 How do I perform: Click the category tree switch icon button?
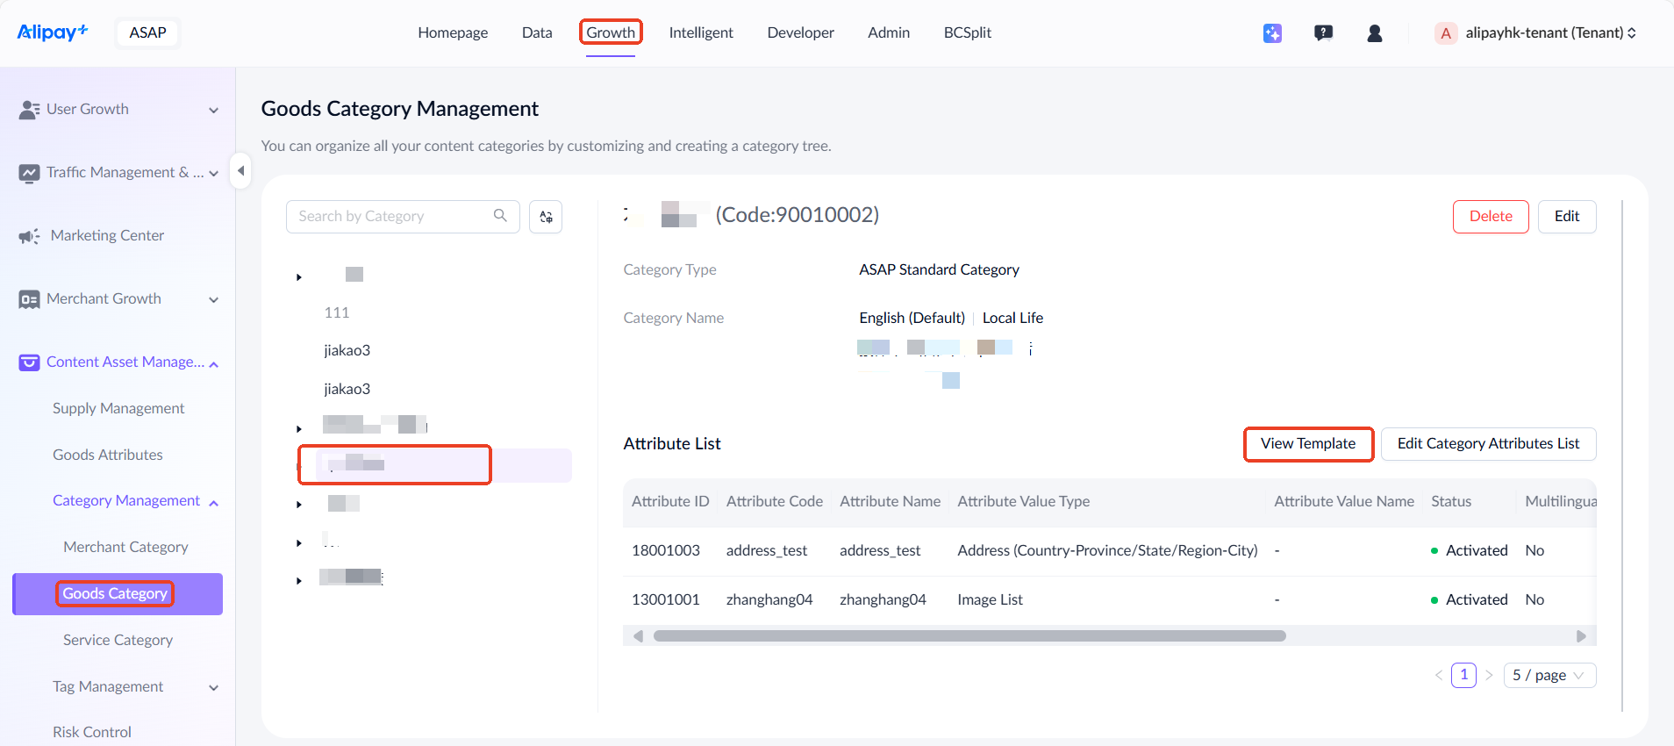(546, 217)
